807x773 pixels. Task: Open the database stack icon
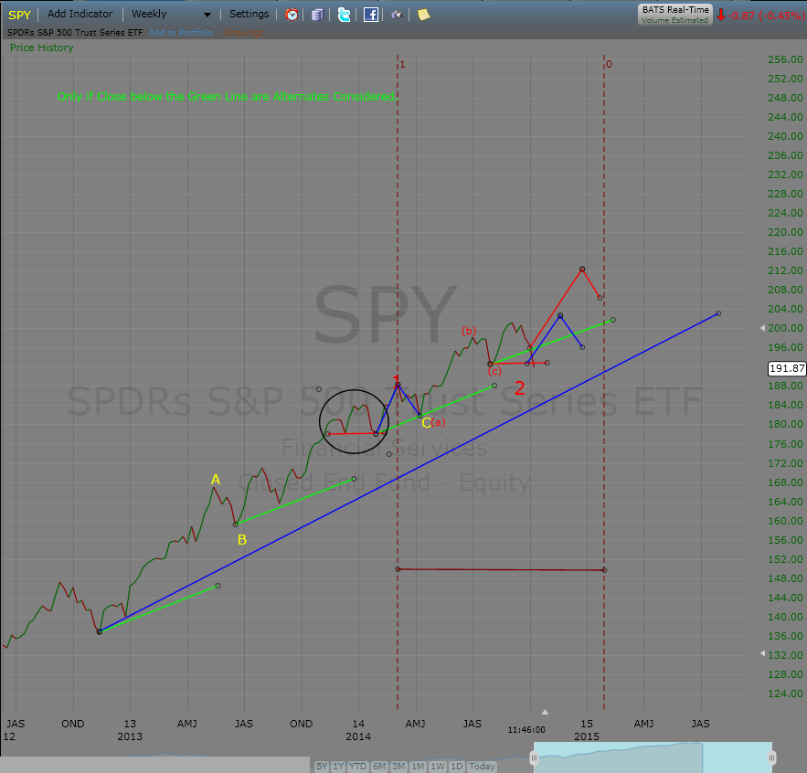point(317,15)
